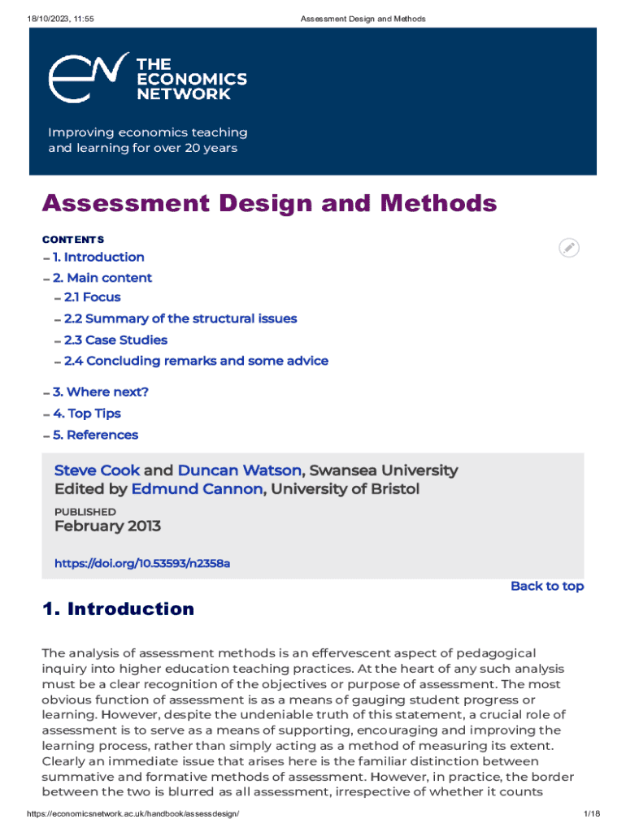Open the doi.org/10.53593/n2358a link
626x832 pixels.
(142, 563)
